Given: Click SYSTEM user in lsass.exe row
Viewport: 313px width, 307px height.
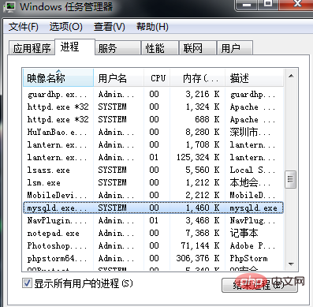Looking at the screenshot, I should click(112, 170).
